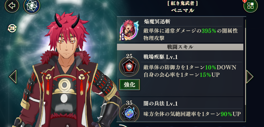Toggle the 2D view mode
This screenshot has height=127, width=264.
[x=12, y=29]
